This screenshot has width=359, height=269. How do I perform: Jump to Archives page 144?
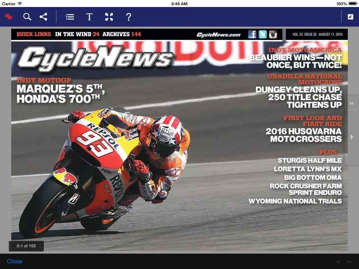(122, 34)
